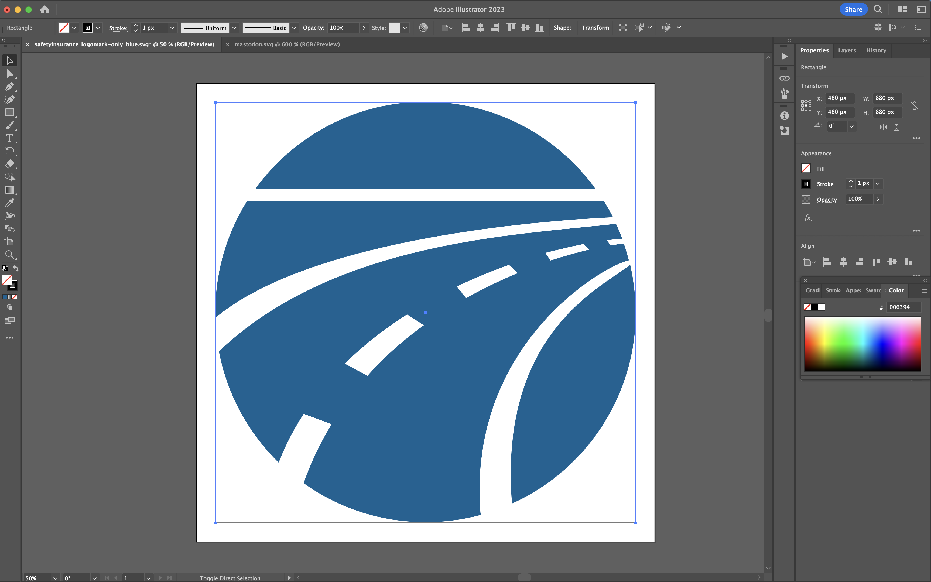Viewport: 931px width, 582px height.
Task: Select the Rectangle tool in the toolbar
Action: [x=10, y=112]
